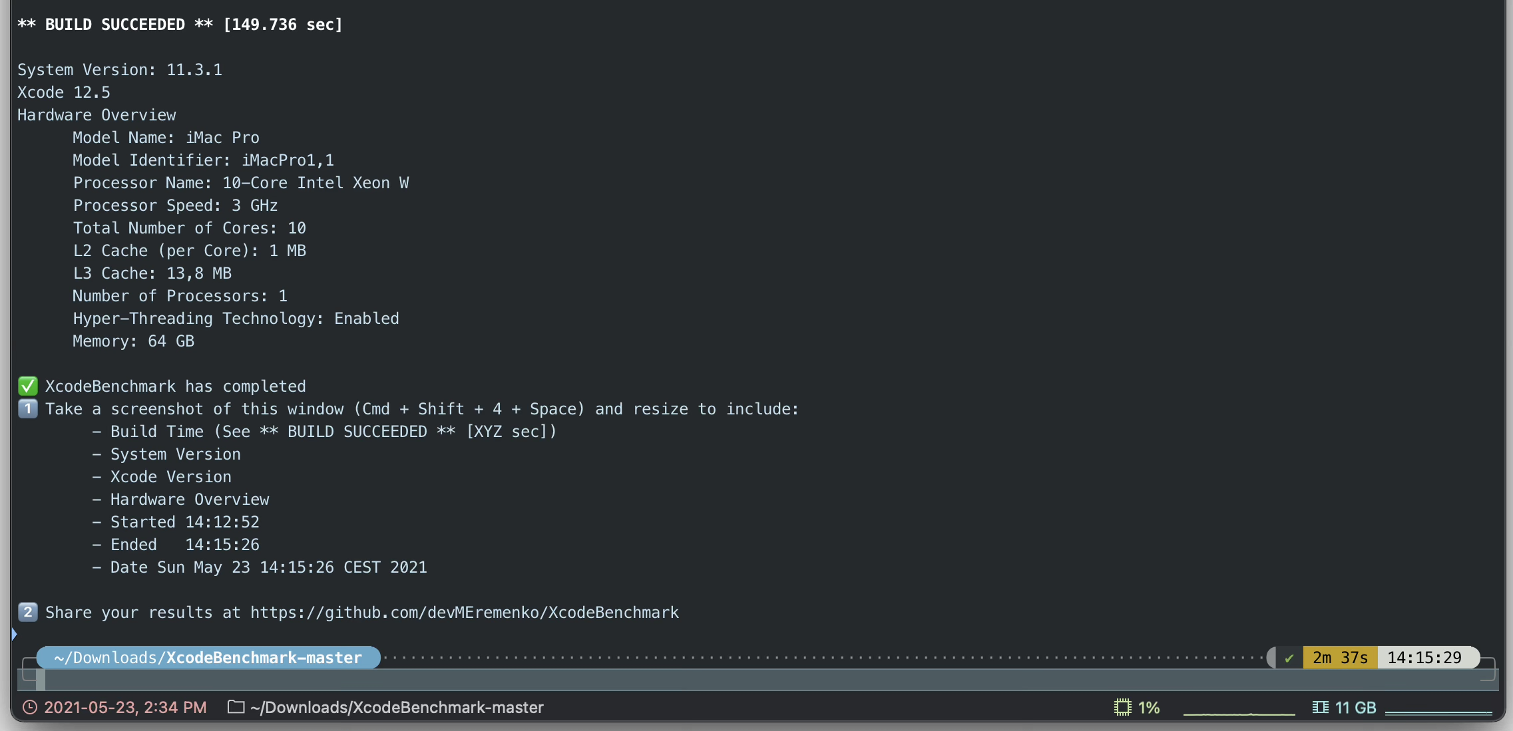The width and height of the screenshot is (1513, 731).
Task: Click the blue command mark arrow
Action: [14, 634]
